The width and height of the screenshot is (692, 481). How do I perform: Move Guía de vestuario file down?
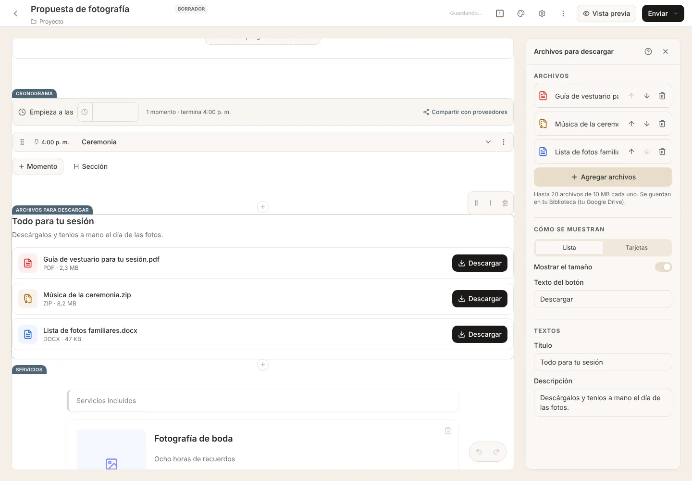[x=647, y=96]
